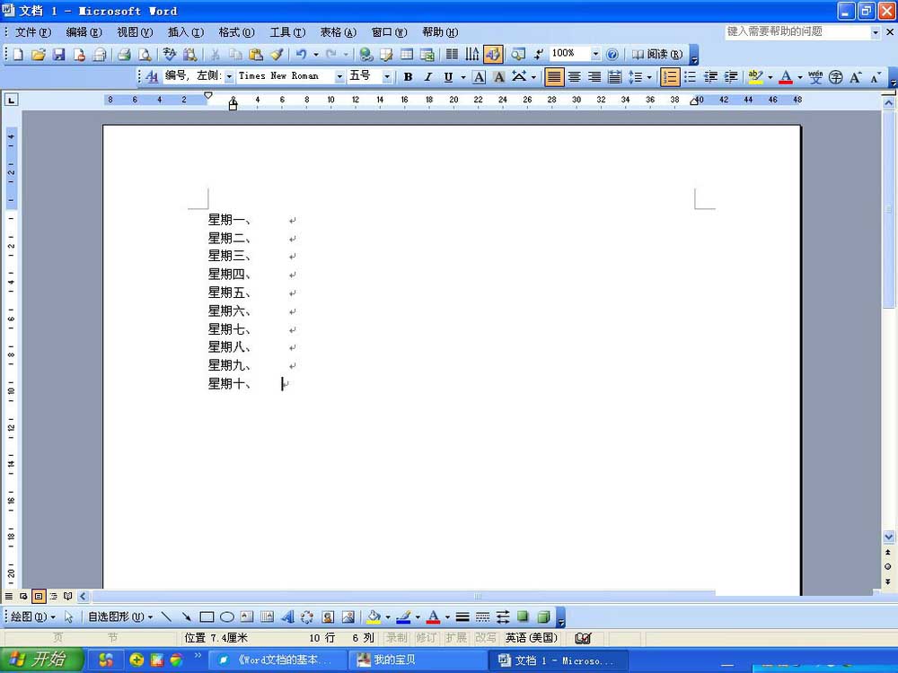Image resolution: width=898 pixels, height=673 pixels.
Task: Select the Arrow drawing tool
Action: click(186, 617)
